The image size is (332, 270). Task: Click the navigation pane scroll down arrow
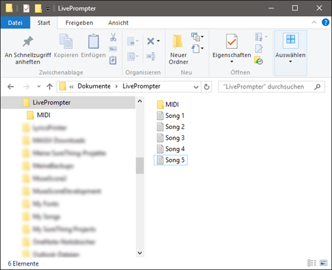pos(140,253)
